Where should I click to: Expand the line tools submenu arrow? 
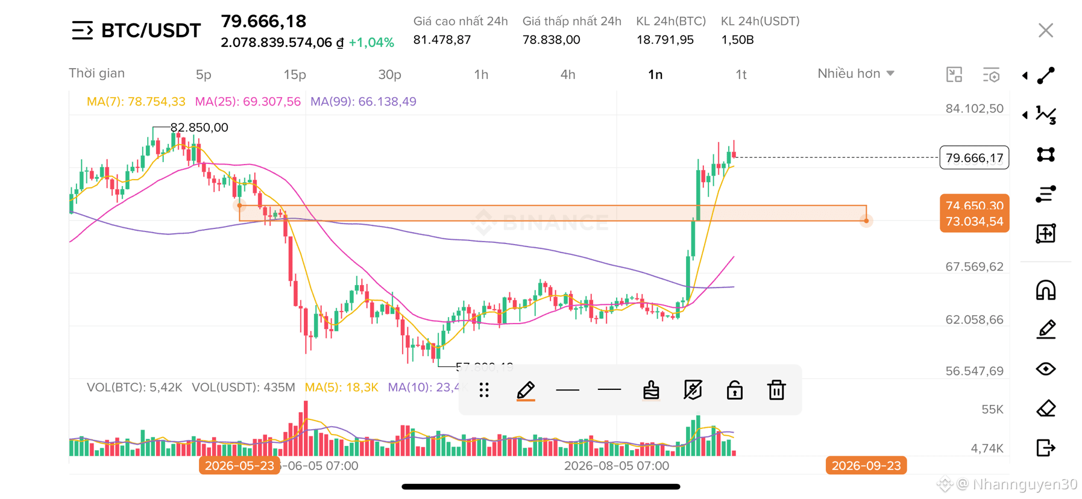coord(1025,75)
